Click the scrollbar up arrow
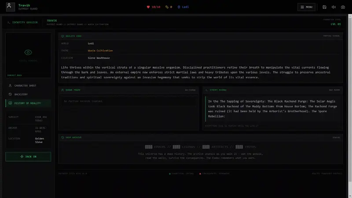This screenshot has height=198, width=352. (x=350, y=16)
